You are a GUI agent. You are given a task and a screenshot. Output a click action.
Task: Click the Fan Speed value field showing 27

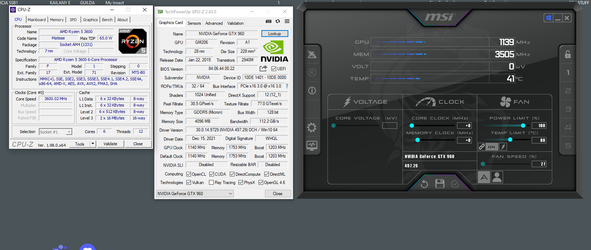coord(539,164)
